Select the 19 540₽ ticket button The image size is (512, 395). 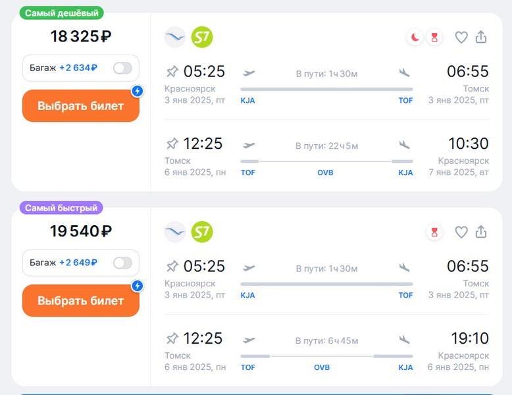point(81,301)
